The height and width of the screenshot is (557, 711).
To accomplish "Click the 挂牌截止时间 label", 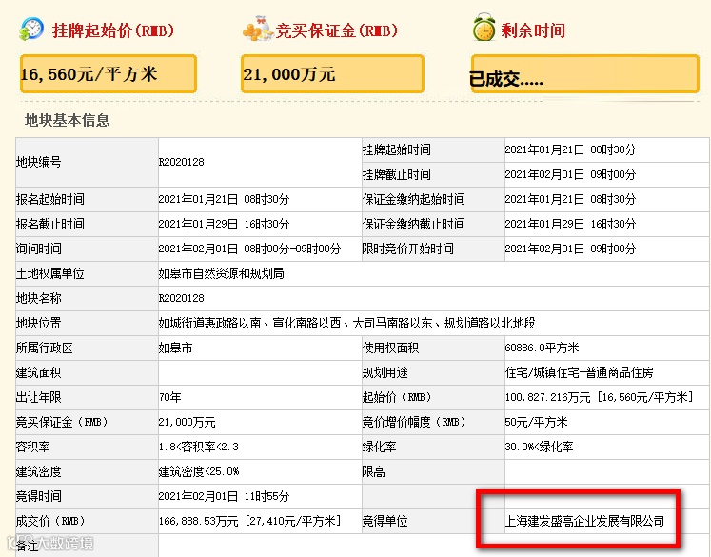I will pos(397,174).
